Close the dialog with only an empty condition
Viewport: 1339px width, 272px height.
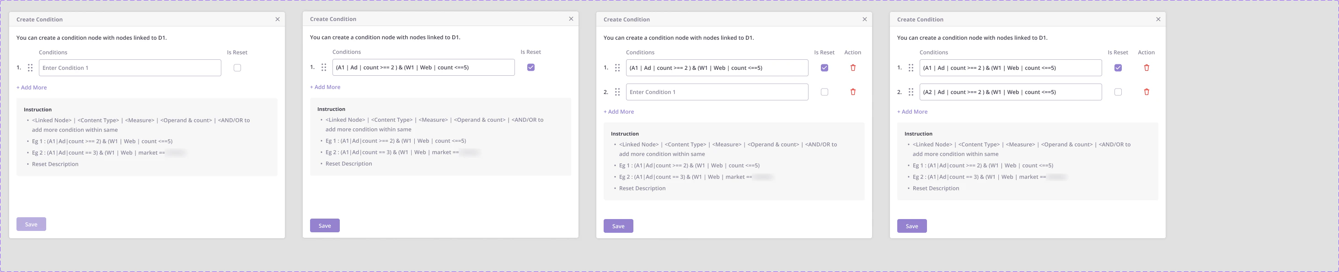coord(278,19)
